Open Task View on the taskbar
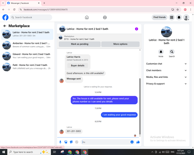 (55, 152)
